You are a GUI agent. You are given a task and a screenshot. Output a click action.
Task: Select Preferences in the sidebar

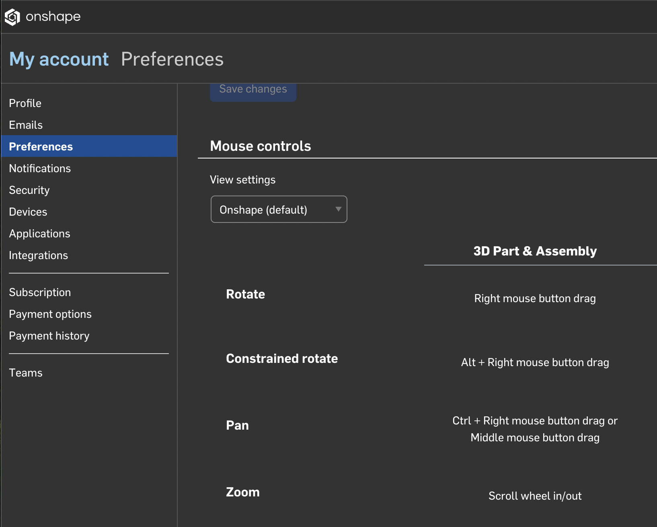coord(41,147)
